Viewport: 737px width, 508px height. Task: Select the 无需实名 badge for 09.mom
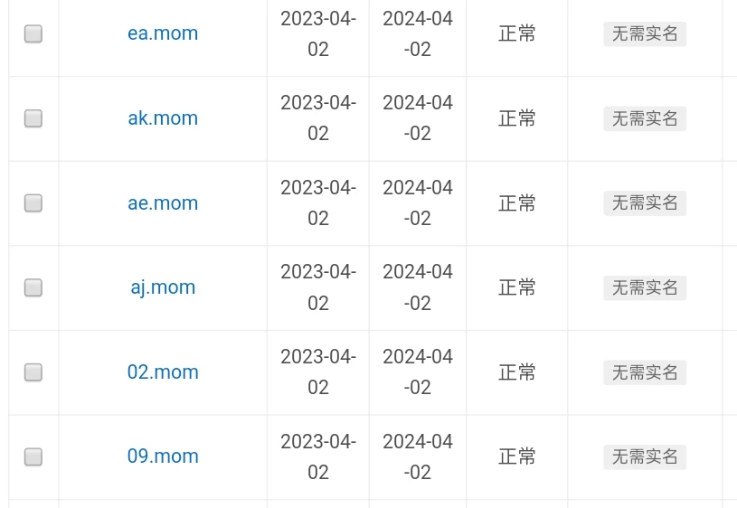coord(645,456)
